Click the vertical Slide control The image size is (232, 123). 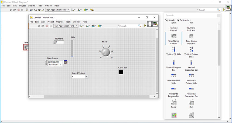pos(72,48)
